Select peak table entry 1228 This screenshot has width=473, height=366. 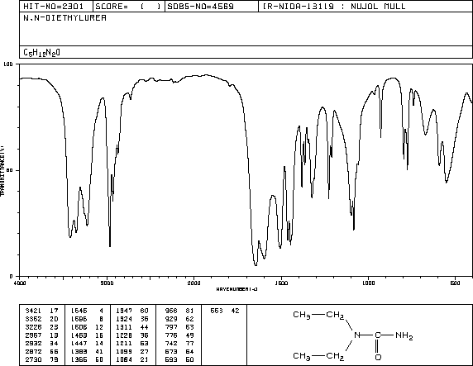pyautogui.click(x=124, y=335)
